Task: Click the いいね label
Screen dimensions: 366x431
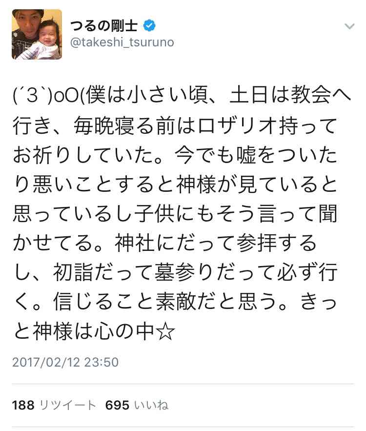Action: point(151,405)
